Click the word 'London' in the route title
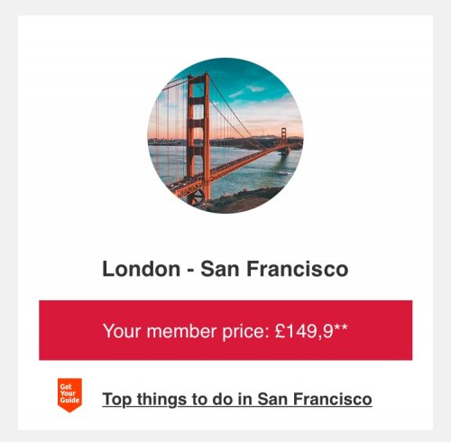This screenshot has width=451, height=442. tap(142, 269)
